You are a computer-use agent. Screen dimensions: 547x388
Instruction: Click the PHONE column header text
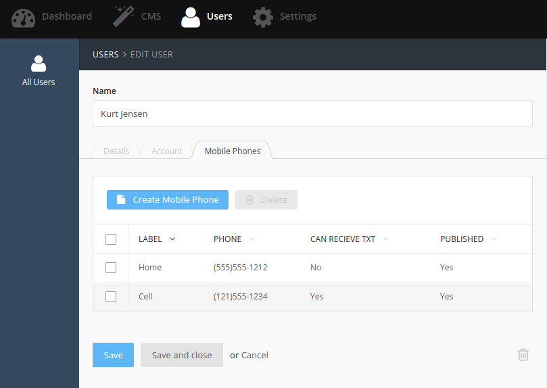(x=227, y=239)
